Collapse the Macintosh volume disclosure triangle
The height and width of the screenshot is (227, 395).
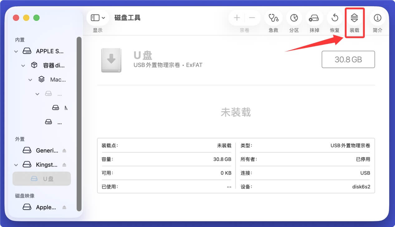pyautogui.click(x=30, y=80)
